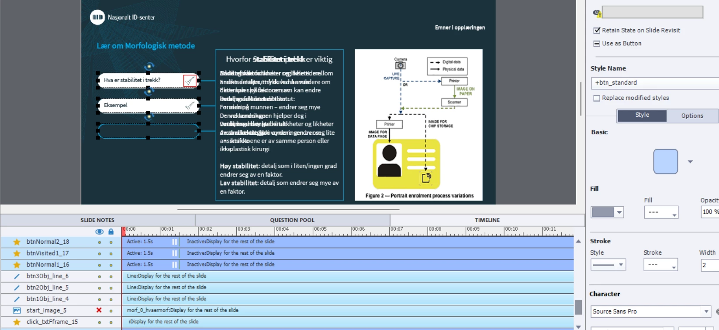719x330 pixels.
Task: Click the Opacity 100 % field
Action: coord(710,212)
